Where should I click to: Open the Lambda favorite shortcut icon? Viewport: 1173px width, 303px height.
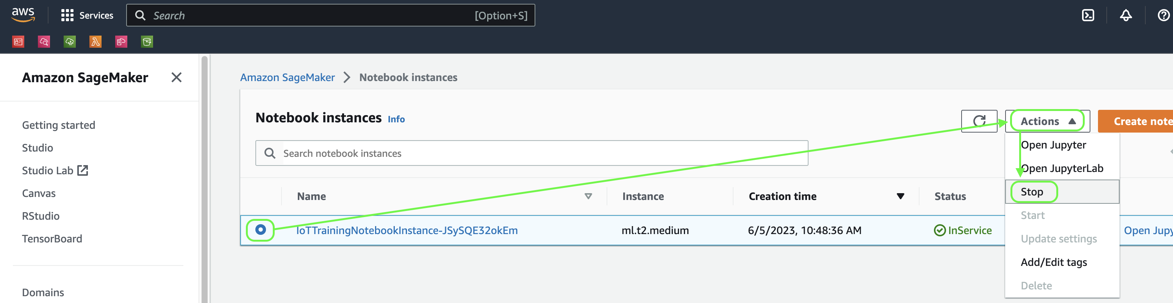coord(95,42)
